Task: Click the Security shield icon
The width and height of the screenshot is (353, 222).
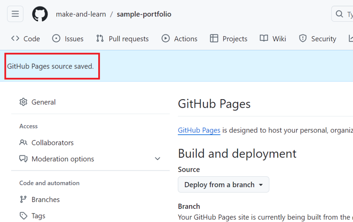Action: click(x=303, y=39)
